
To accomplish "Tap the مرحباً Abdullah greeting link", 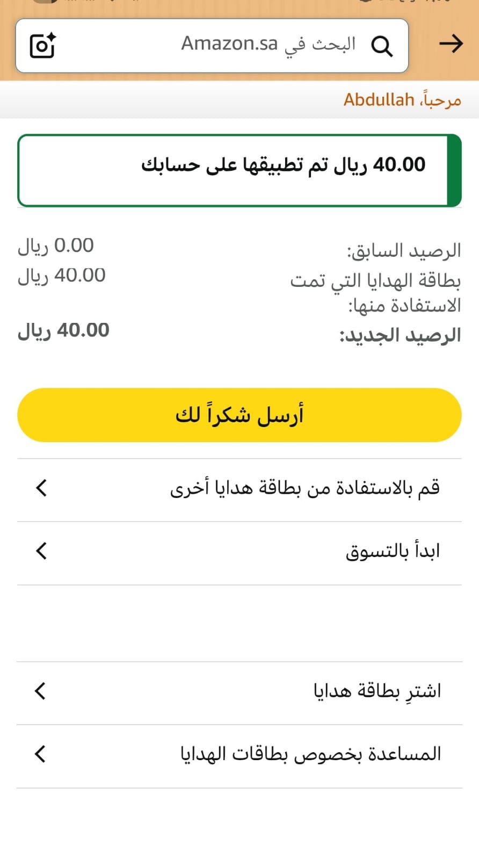I will tap(402, 100).
